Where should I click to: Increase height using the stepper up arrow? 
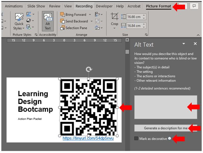click(x=144, y=15)
